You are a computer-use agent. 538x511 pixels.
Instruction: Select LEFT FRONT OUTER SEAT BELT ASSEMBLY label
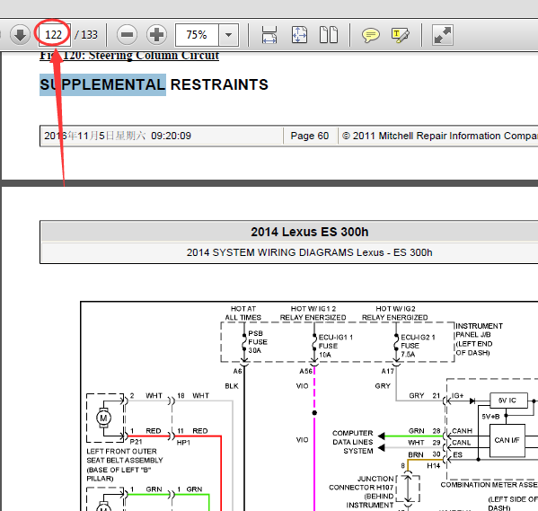click(x=125, y=464)
